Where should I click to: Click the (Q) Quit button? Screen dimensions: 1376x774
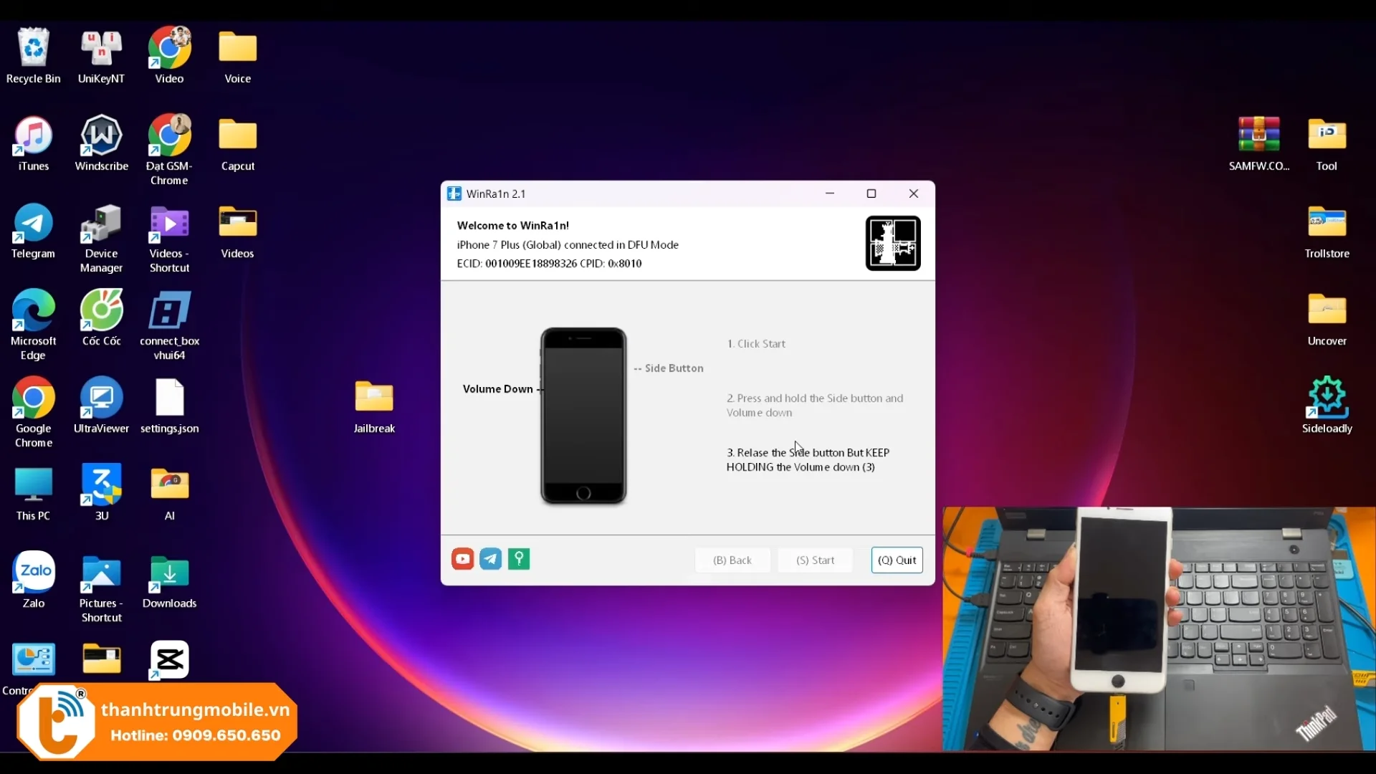tap(897, 560)
